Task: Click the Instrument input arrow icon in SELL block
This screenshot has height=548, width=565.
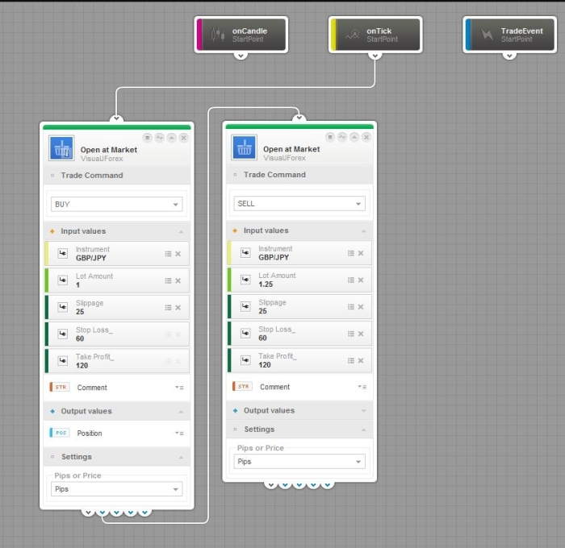Action: [x=245, y=252]
